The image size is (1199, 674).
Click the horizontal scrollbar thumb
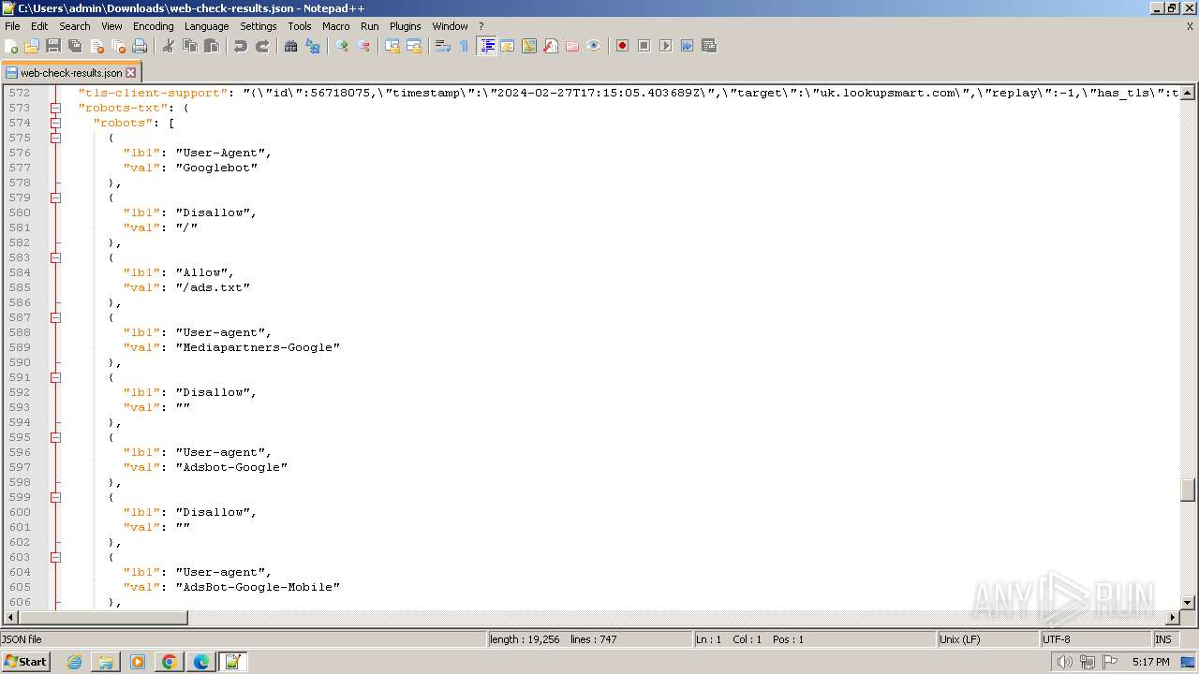[x=103, y=618]
